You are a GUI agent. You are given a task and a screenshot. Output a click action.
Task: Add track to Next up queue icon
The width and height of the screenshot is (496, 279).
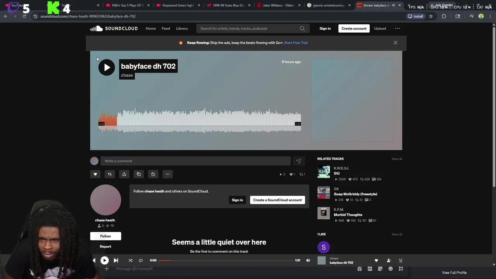click(x=153, y=174)
